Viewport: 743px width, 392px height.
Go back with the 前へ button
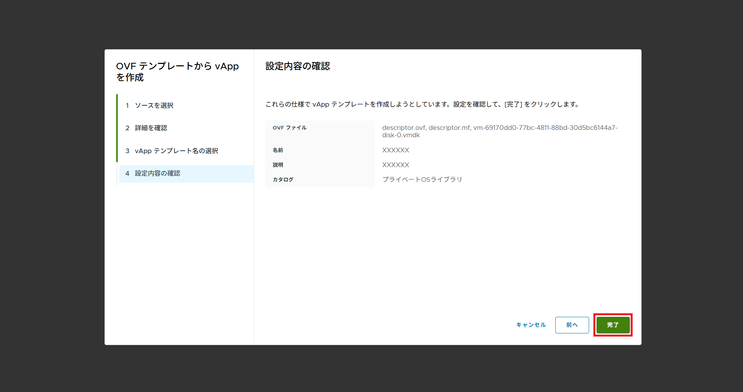(572, 325)
